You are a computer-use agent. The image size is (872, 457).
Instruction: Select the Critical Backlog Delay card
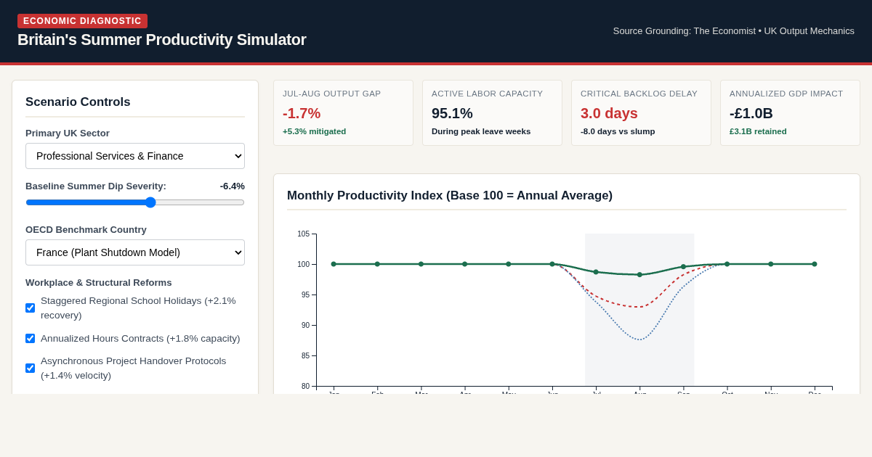click(x=641, y=113)
